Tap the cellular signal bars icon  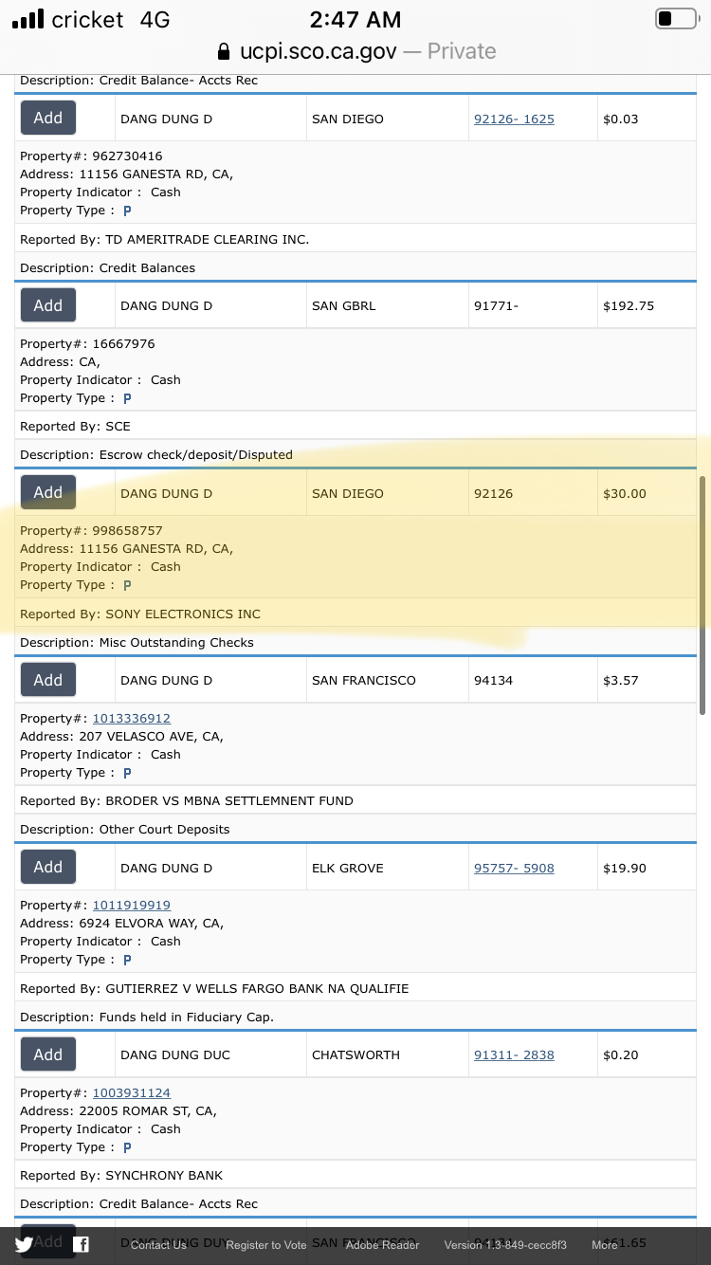coord(28,19)
